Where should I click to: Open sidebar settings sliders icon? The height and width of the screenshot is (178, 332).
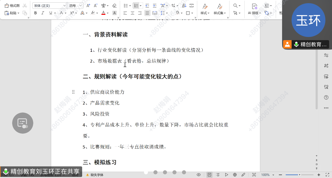[x=326, y=55]
